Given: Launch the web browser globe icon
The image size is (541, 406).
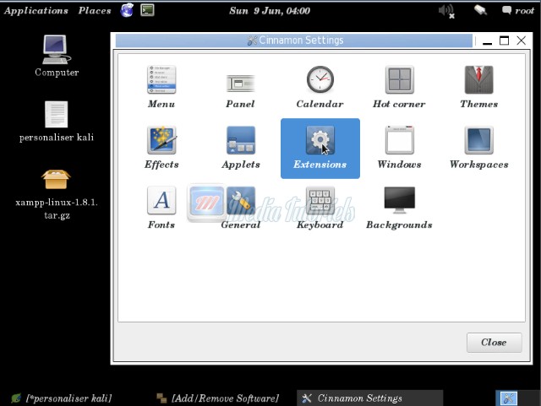Looking at the screenshot, I should 127,10.
